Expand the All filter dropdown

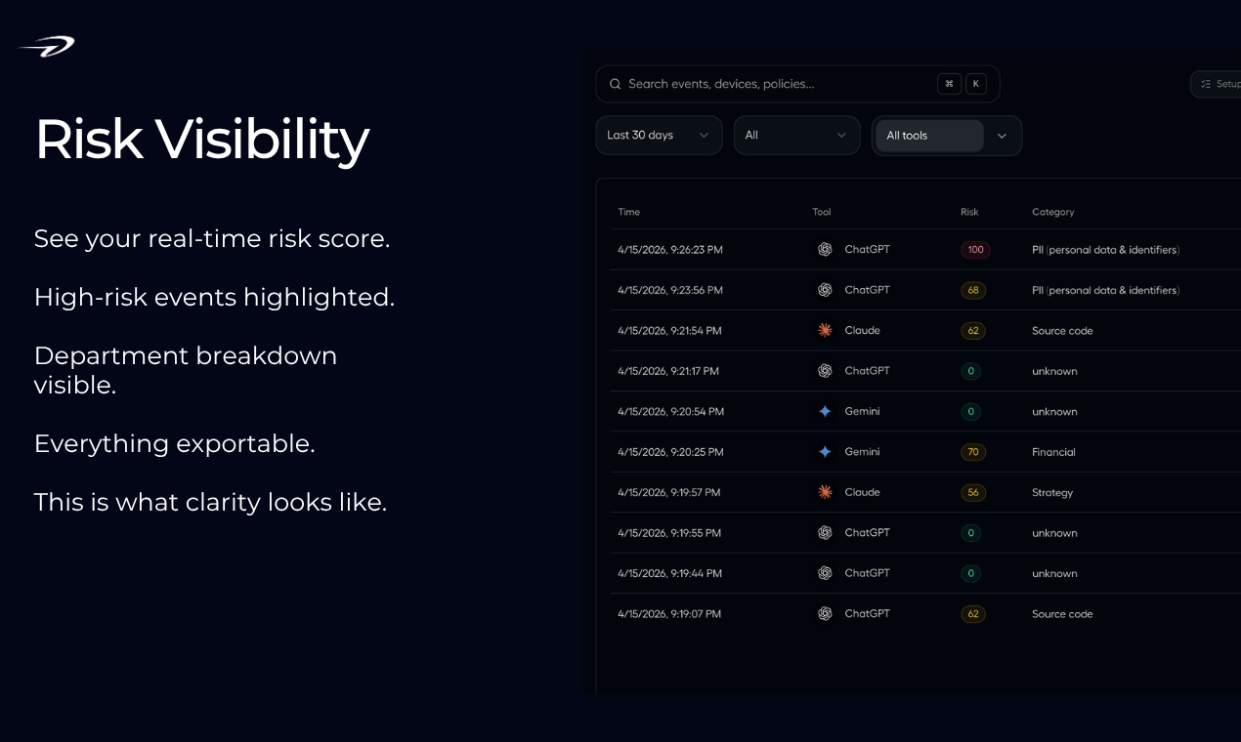[x=796, y=136]
